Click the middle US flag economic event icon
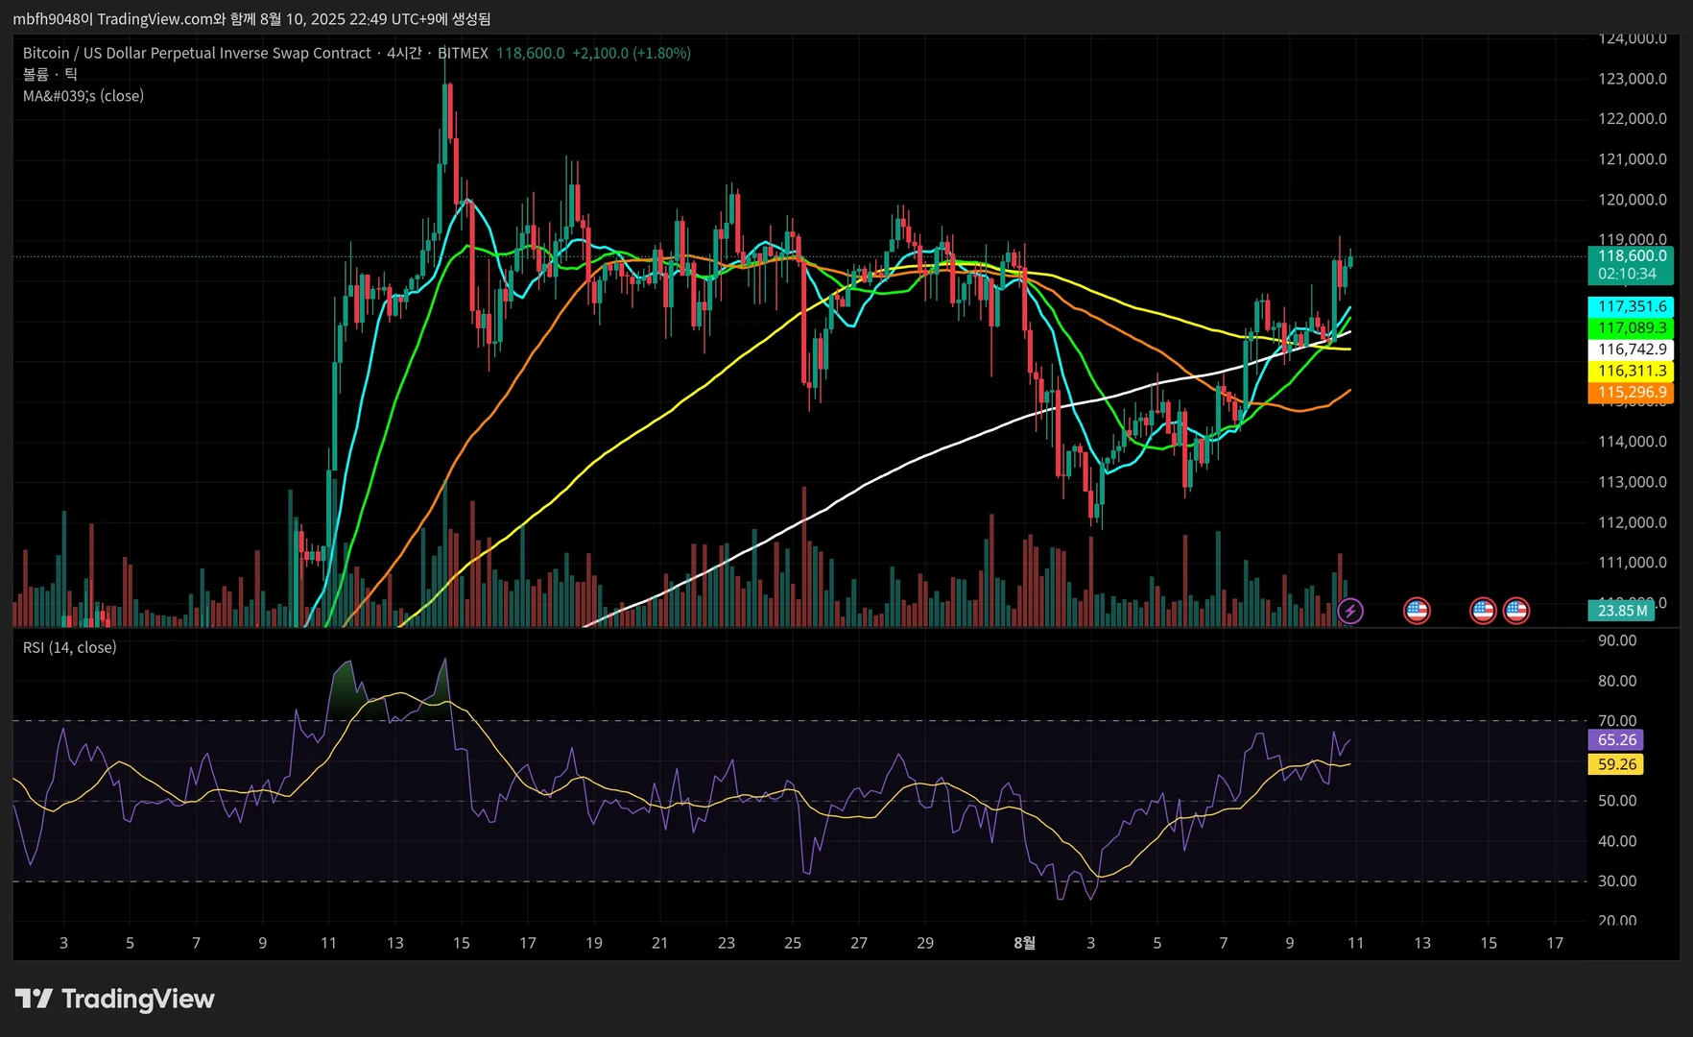 click(1483, 611)
